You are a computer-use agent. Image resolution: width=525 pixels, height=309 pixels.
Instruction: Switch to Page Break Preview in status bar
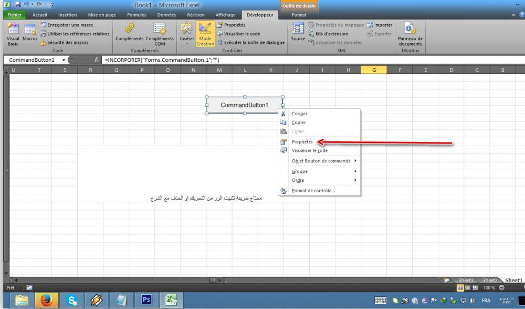tap(475, 288)
